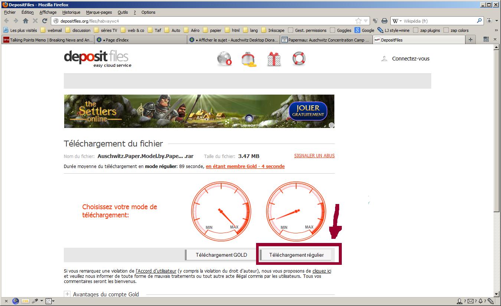Click the Firefox home button
This screenshot has height=306, width=501.
pyautogui.click(x=25, y=21)
